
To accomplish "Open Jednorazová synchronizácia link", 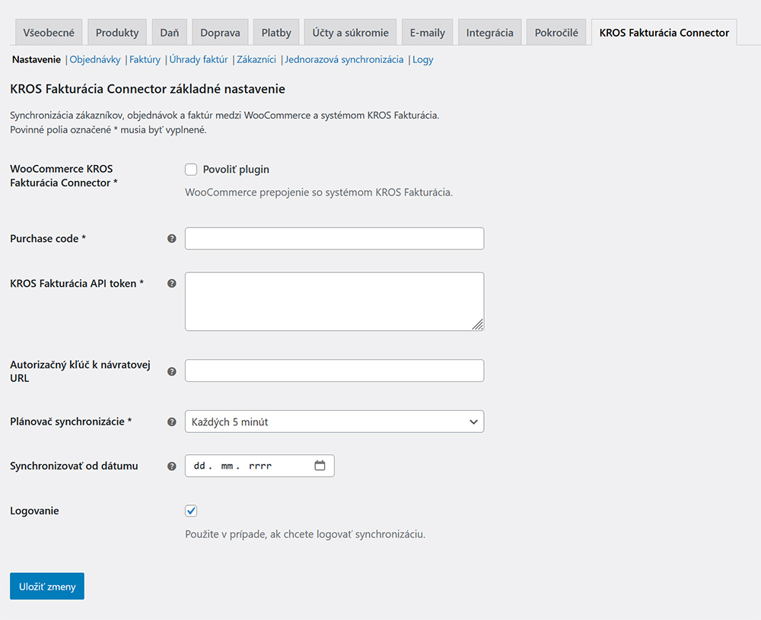I will 344,59.
